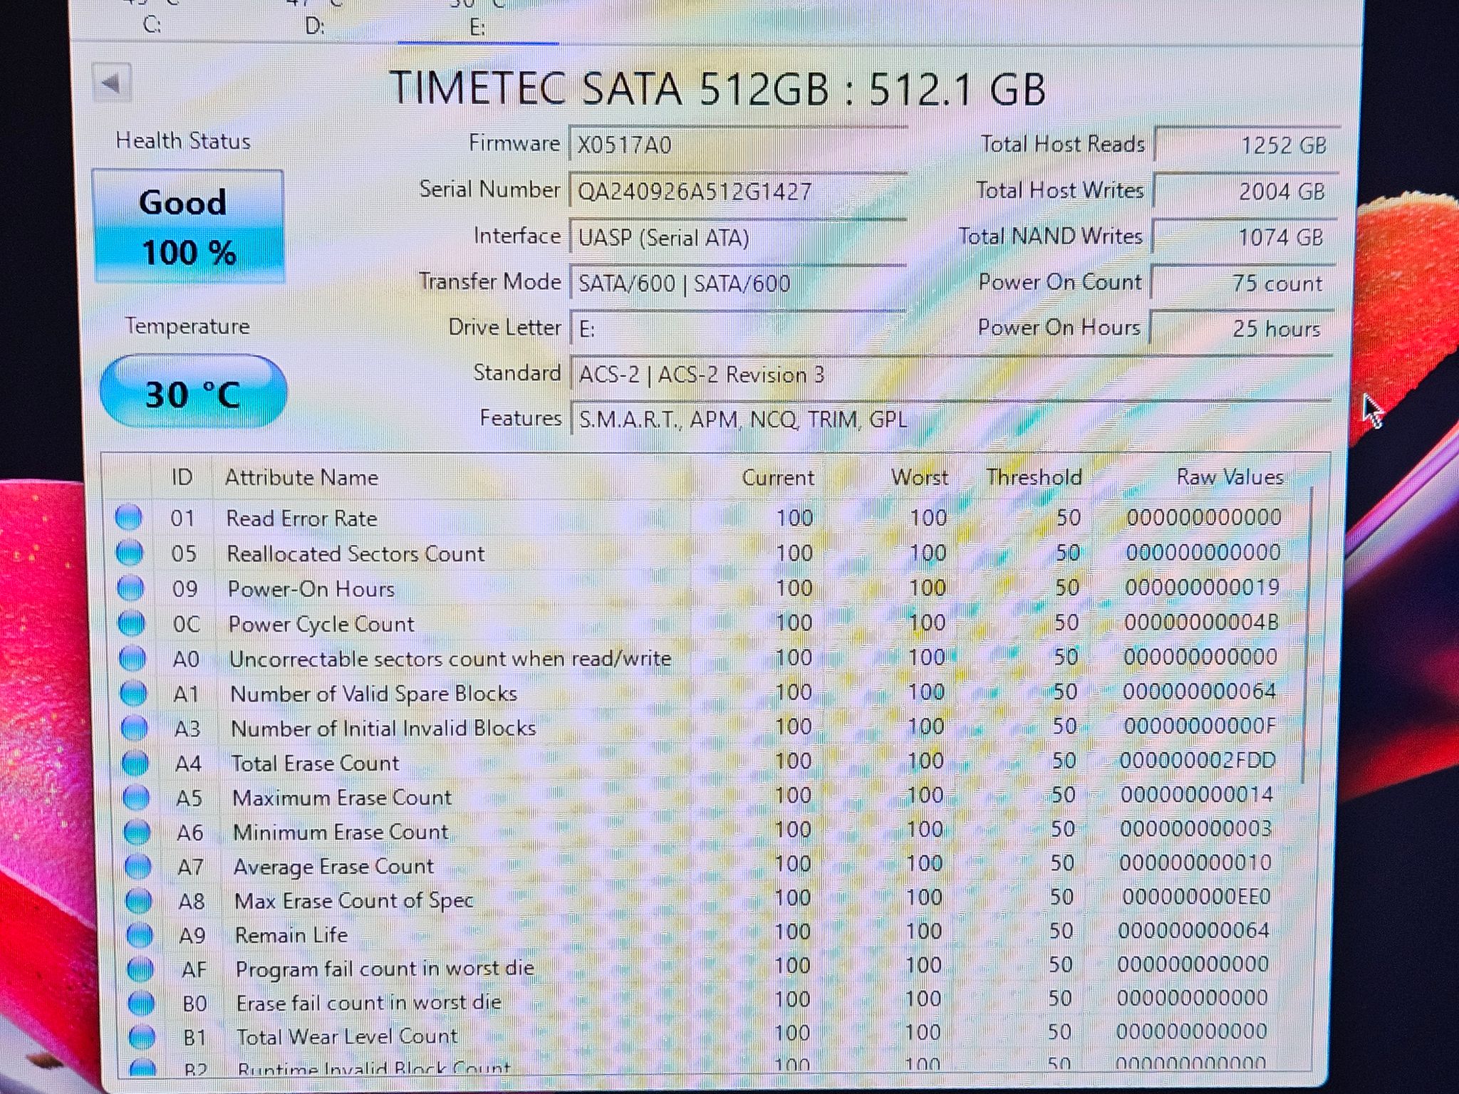The image size is (1459, 1094).
Task: Click the Attribute Name column header
Action: pyautogui.click(x=301, y=477)
